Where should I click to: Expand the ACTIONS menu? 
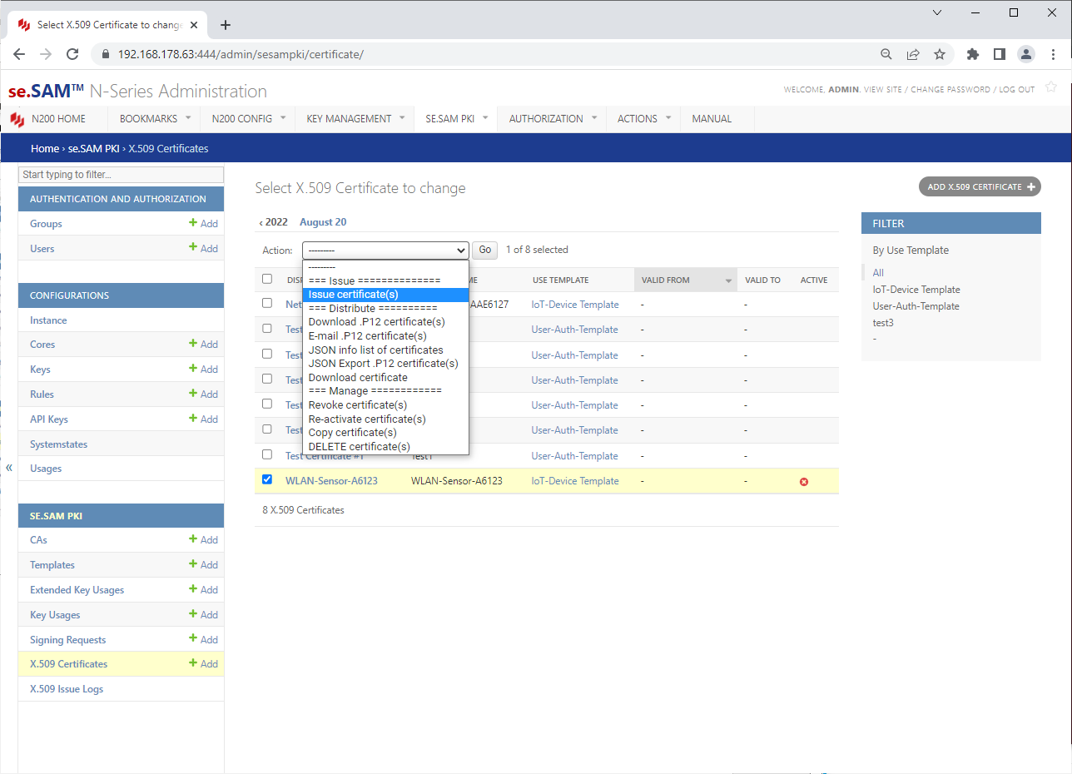[x=668, y=117]
